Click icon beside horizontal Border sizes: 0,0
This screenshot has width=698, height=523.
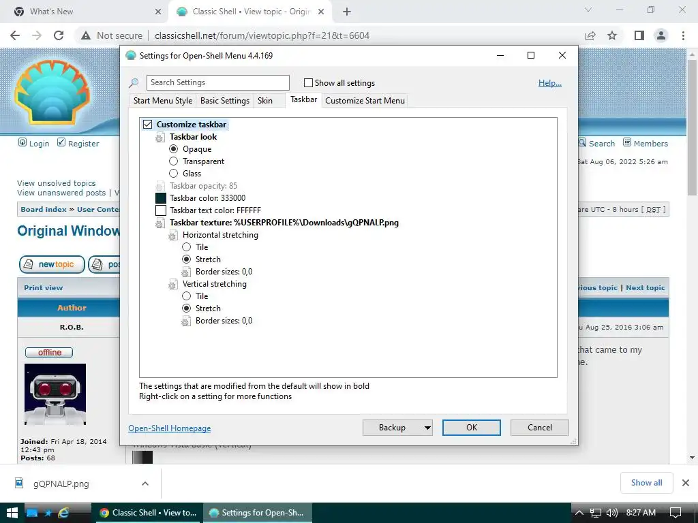click(185, 272)
